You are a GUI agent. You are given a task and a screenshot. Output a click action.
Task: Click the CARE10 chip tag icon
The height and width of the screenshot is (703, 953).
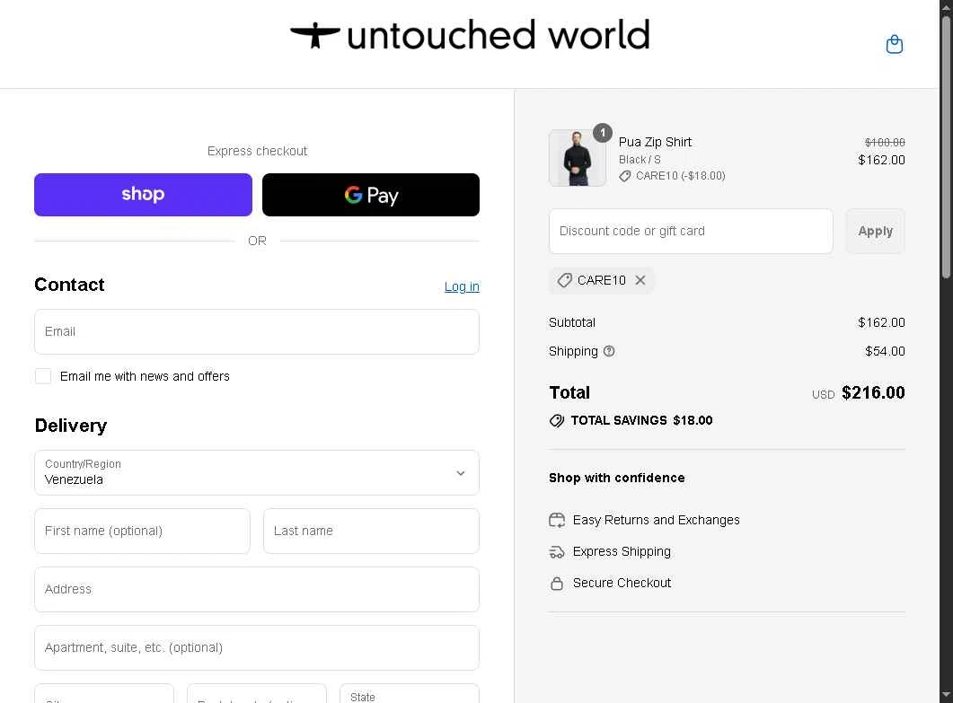point(565,280)
